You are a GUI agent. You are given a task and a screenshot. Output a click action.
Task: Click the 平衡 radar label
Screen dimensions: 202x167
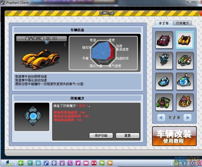click(85, 58)
